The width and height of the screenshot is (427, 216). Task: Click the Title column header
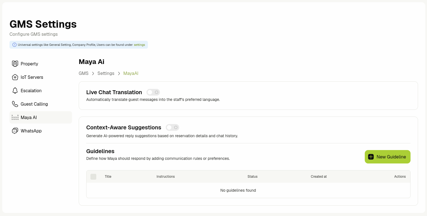point(108,177)
